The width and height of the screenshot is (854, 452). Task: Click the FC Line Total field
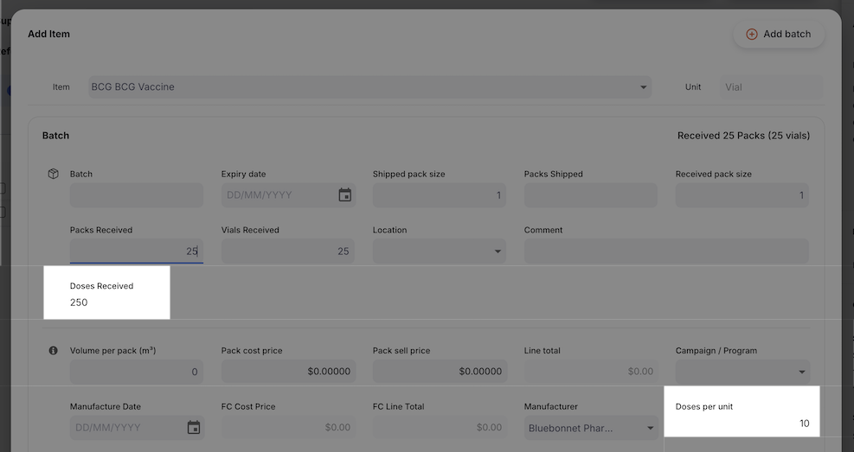(440, 428)
